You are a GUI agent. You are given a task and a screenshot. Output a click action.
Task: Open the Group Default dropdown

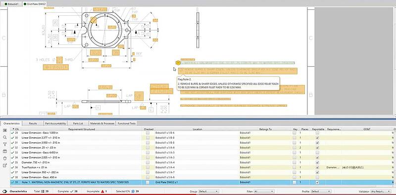[208, 191]
